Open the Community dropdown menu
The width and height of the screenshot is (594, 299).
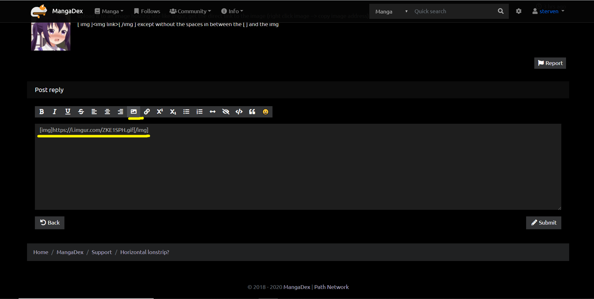(x=190, y=11)
